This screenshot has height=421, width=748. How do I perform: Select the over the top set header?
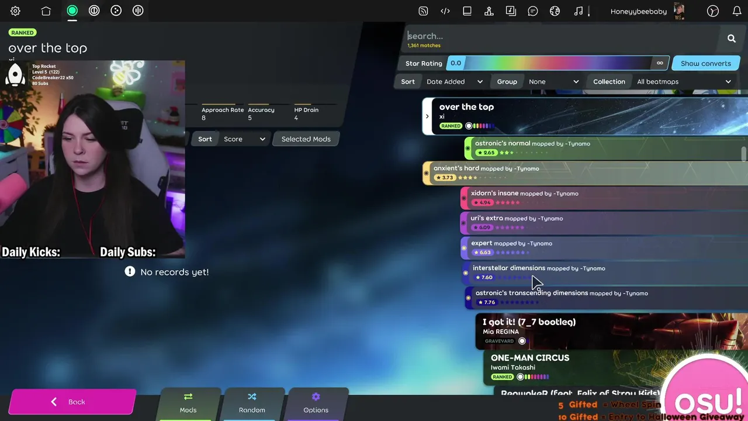point(585,116)
